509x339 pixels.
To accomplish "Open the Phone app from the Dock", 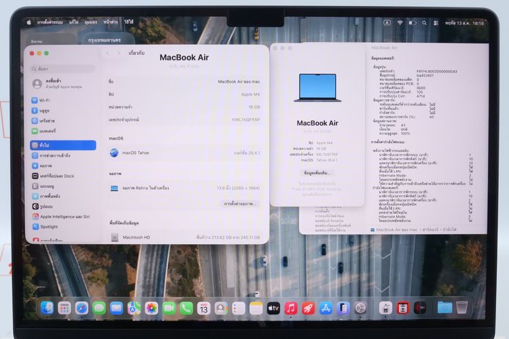I will click(186, 308).
